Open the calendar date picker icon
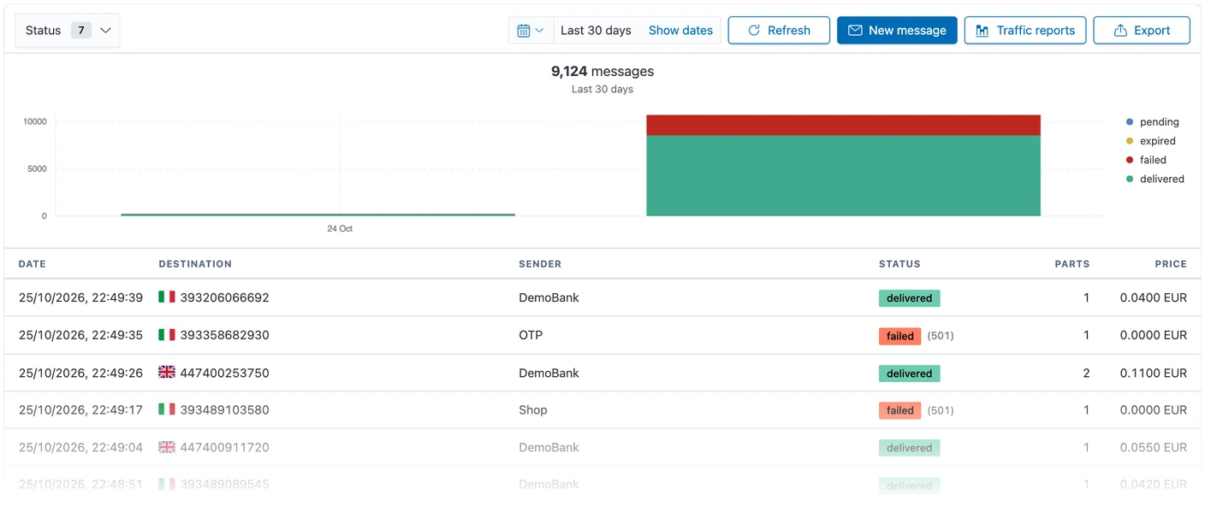 (531, 30)
